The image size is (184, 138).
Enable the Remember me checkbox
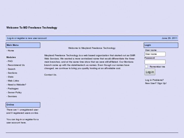point(146,67)
